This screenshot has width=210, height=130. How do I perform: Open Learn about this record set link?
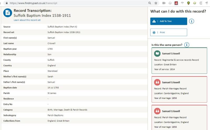pos(27,20)
